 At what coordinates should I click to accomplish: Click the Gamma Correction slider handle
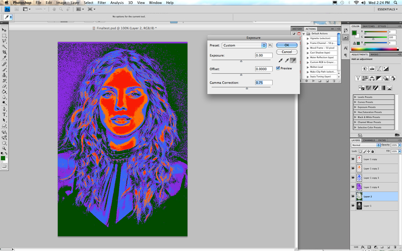click(247, 88)
